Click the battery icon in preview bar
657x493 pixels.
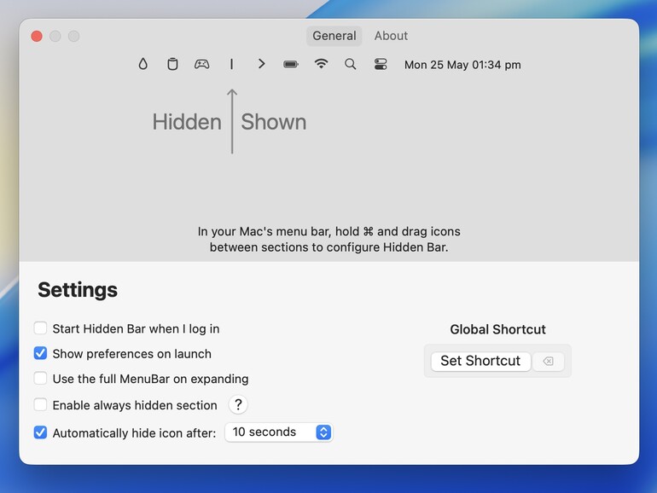(x=291, y=64)
